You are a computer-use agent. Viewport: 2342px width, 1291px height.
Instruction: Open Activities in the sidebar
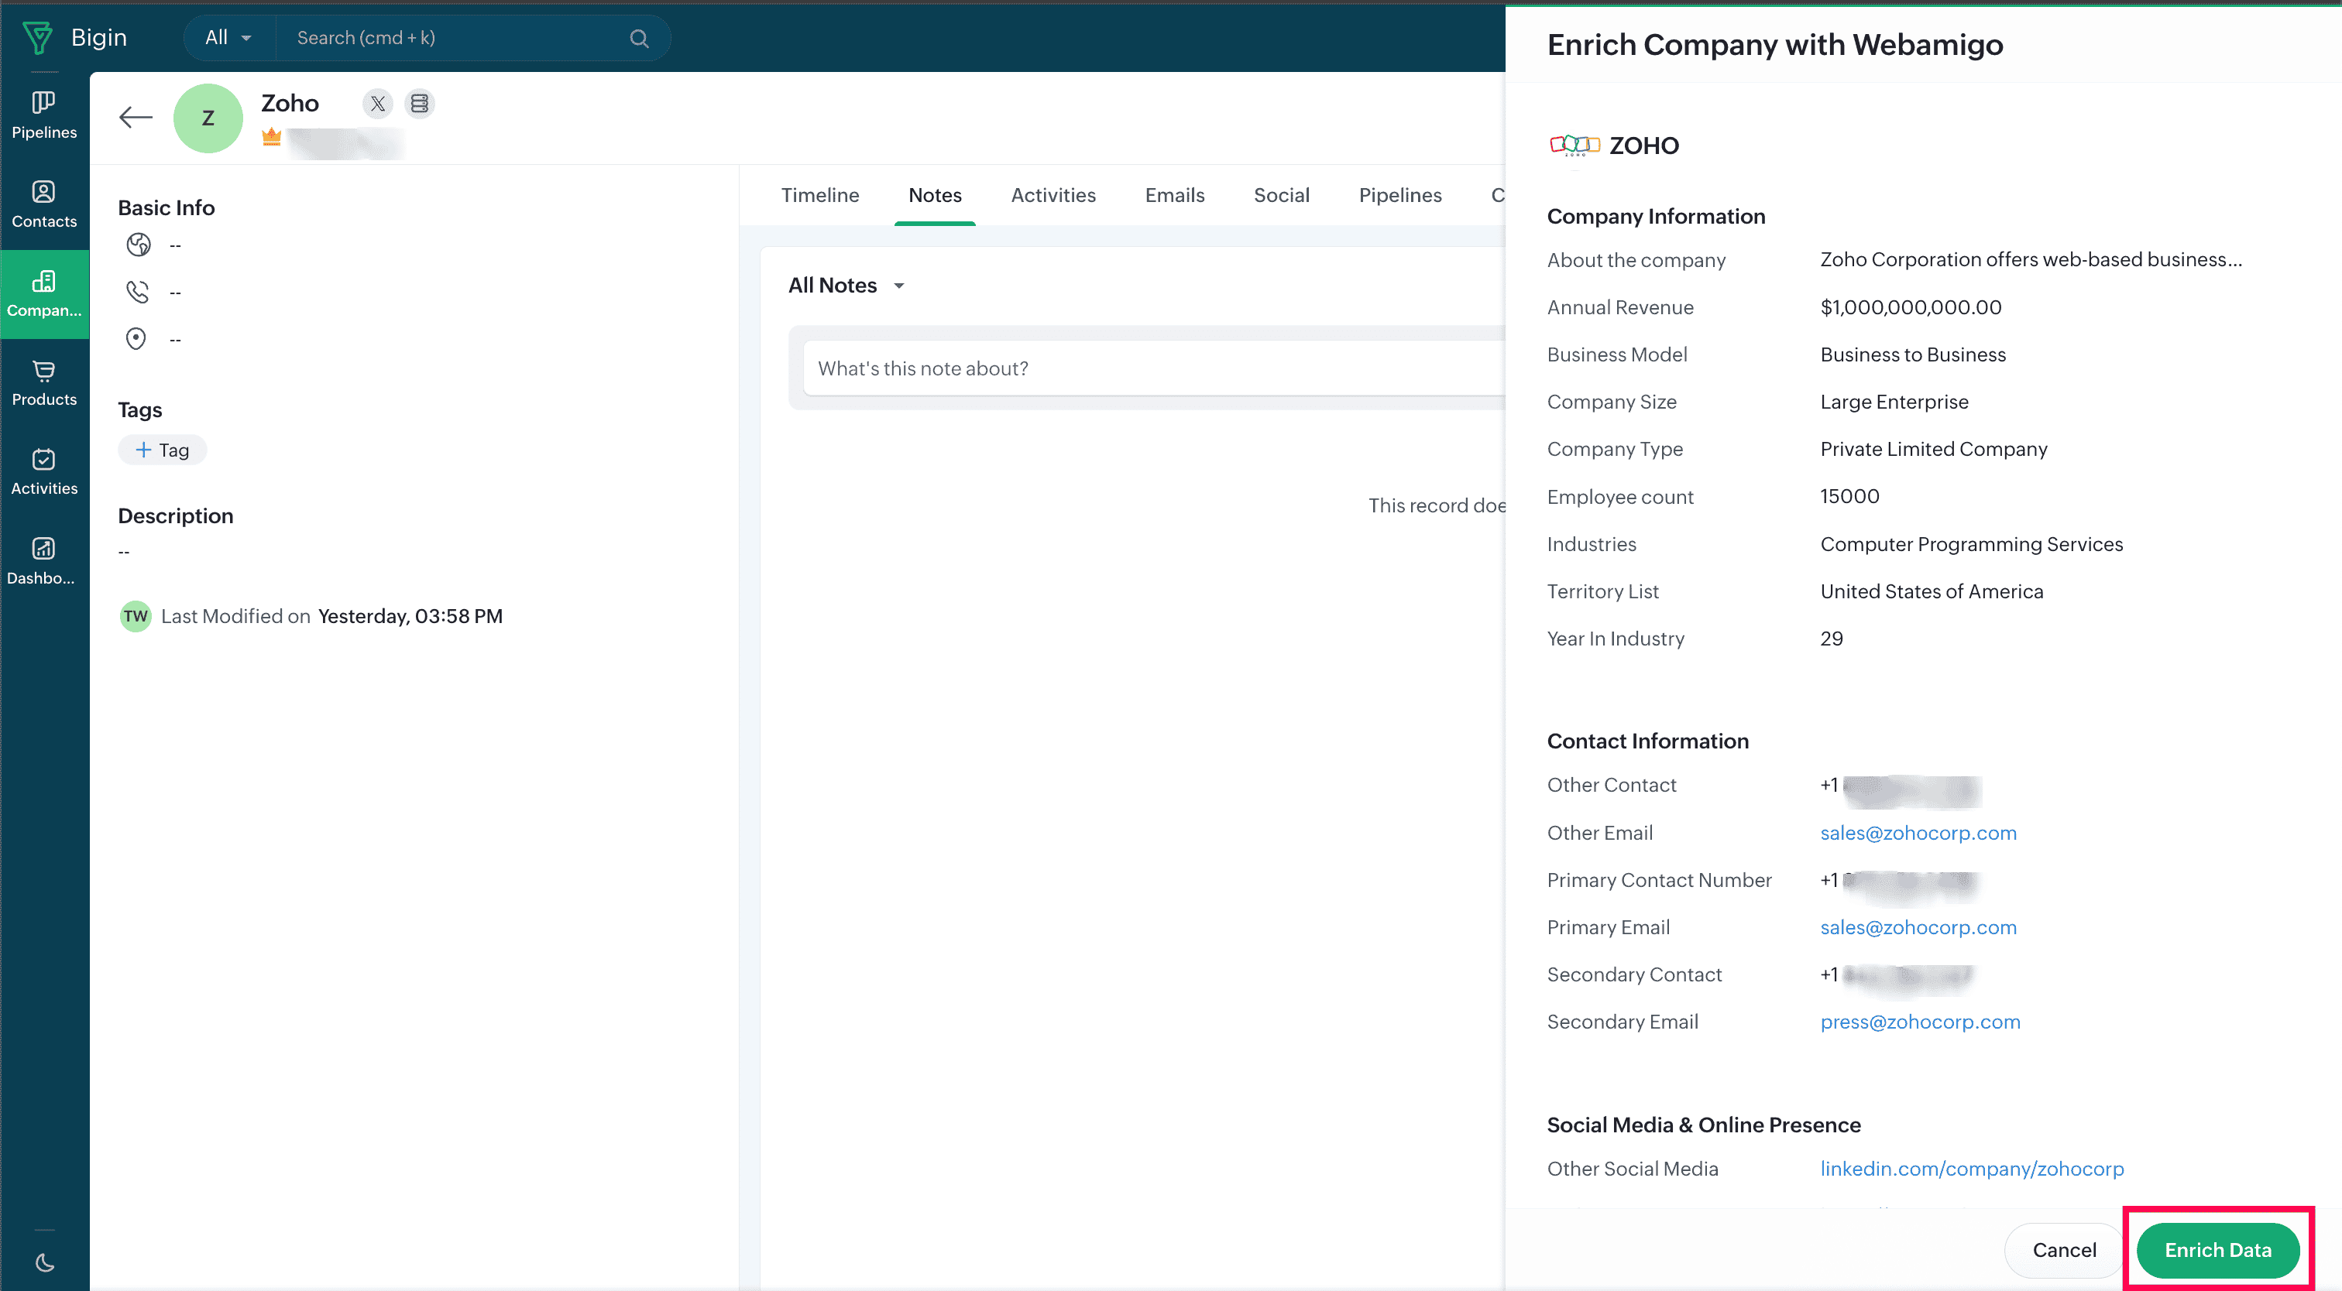[x=43, y=471]
